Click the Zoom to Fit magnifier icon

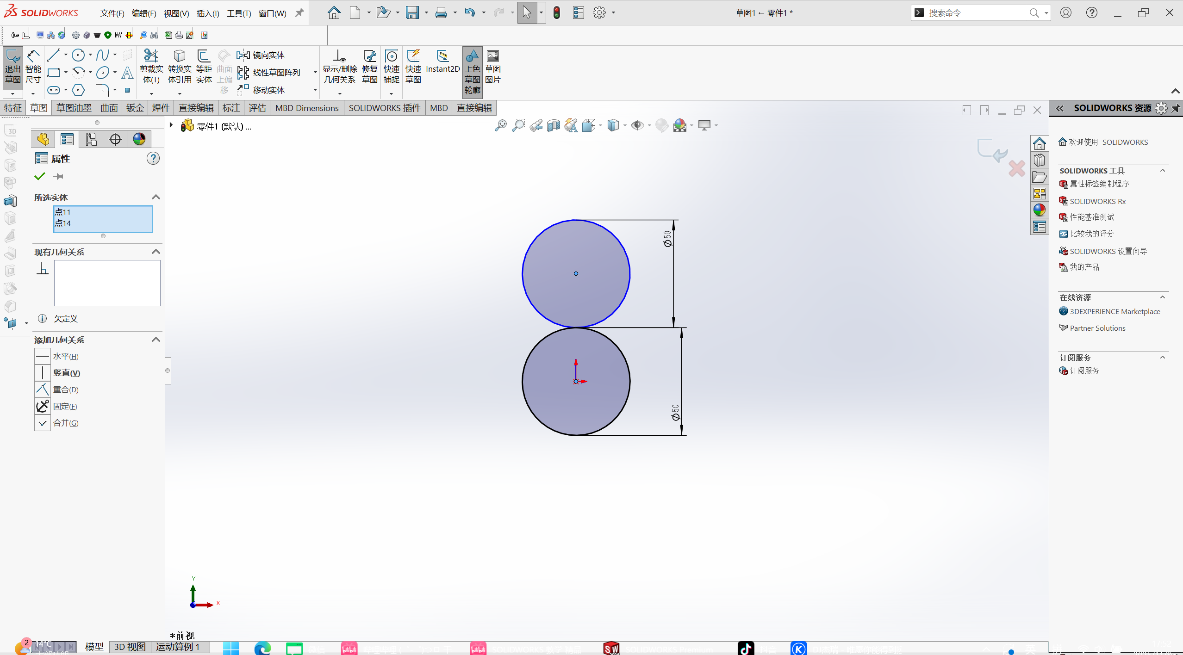500,125
